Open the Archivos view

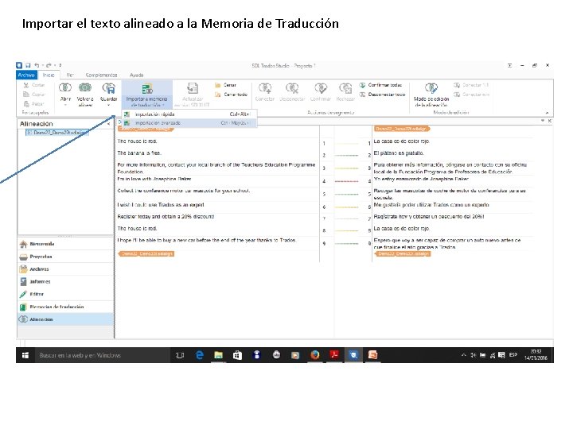[65, 269]
